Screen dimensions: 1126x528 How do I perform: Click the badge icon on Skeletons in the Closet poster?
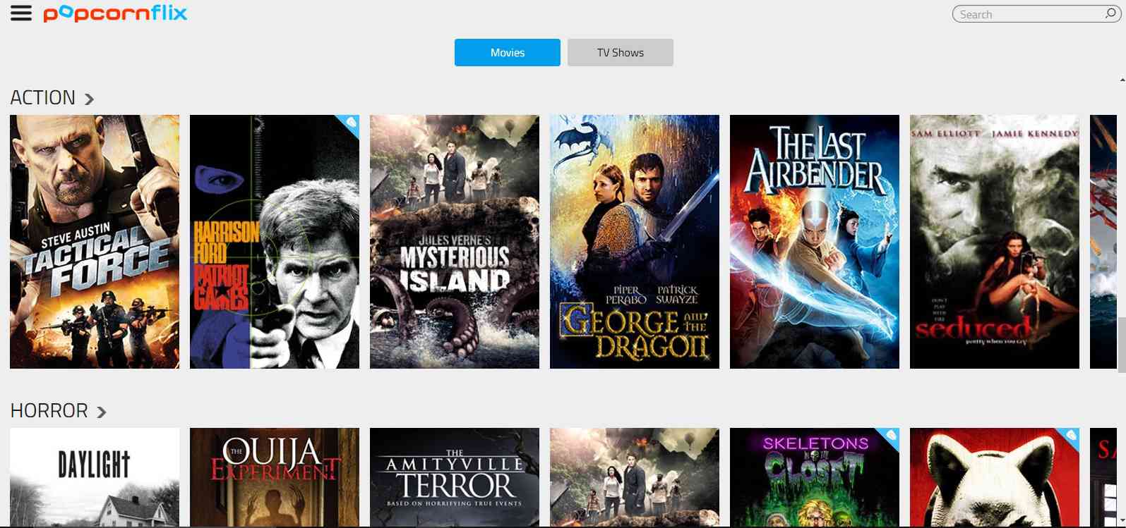pos(890,436)
